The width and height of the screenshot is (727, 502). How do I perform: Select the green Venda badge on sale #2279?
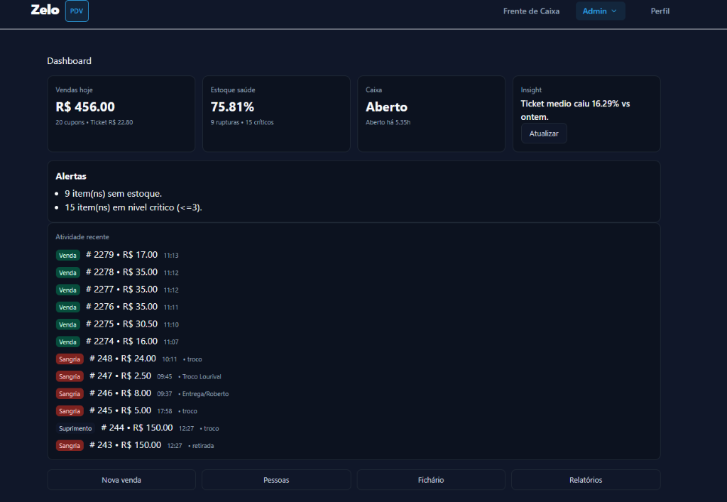coord(67,255)
